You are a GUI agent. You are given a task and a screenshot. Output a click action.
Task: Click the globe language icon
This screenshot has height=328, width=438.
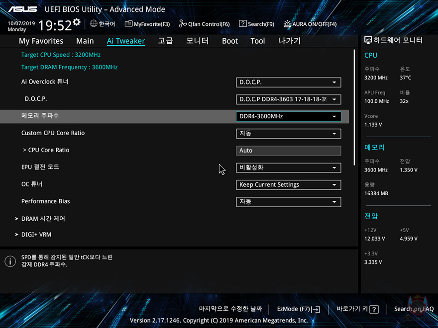click(94, 23)
